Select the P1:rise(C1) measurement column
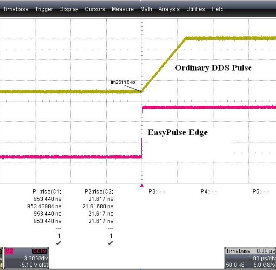The height and width of the screenshot is (270, 276). click(x=47, y=191)
